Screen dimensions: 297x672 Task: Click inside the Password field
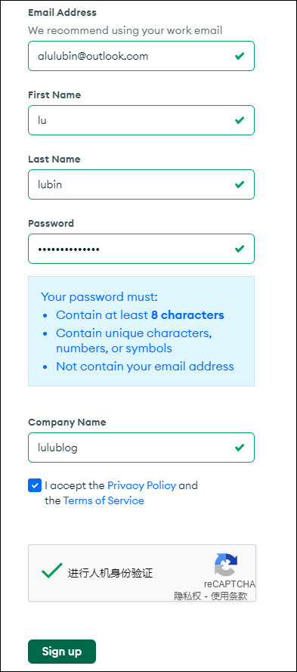click(141, 249)
